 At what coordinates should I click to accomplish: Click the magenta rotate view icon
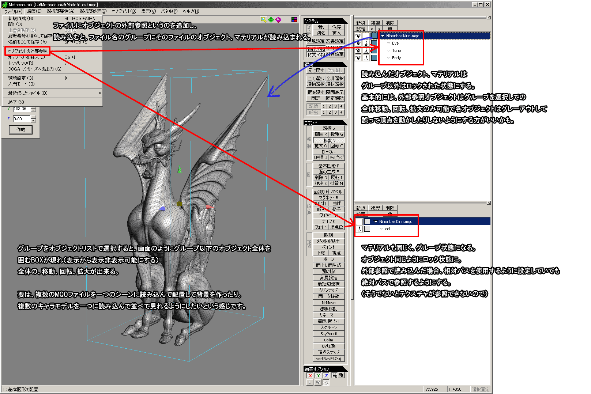click(x=279, y=20)
